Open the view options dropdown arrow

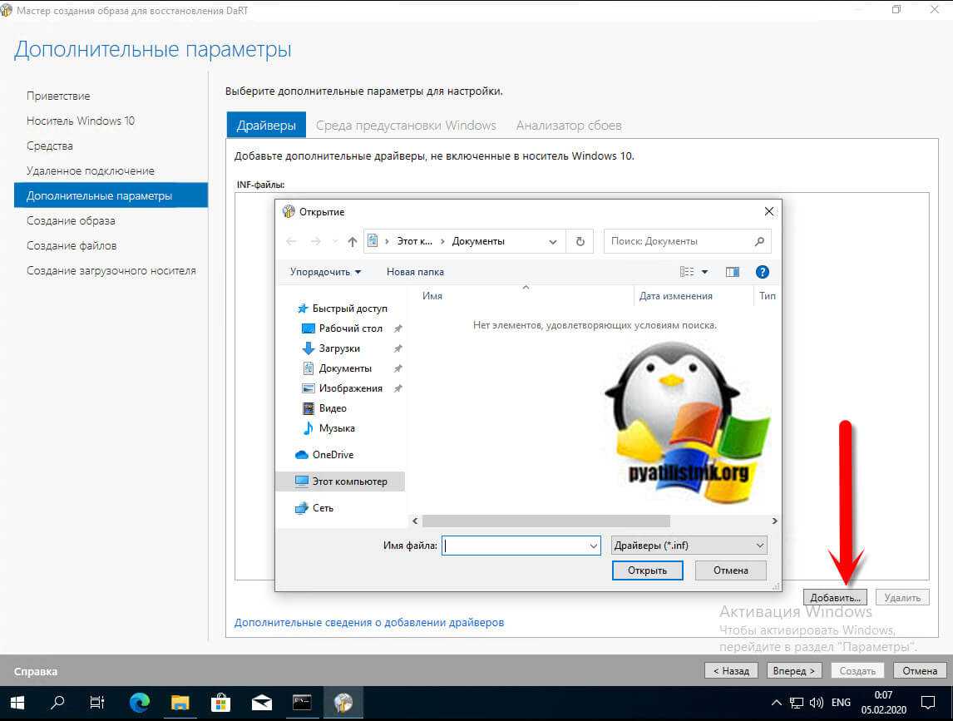704,272
